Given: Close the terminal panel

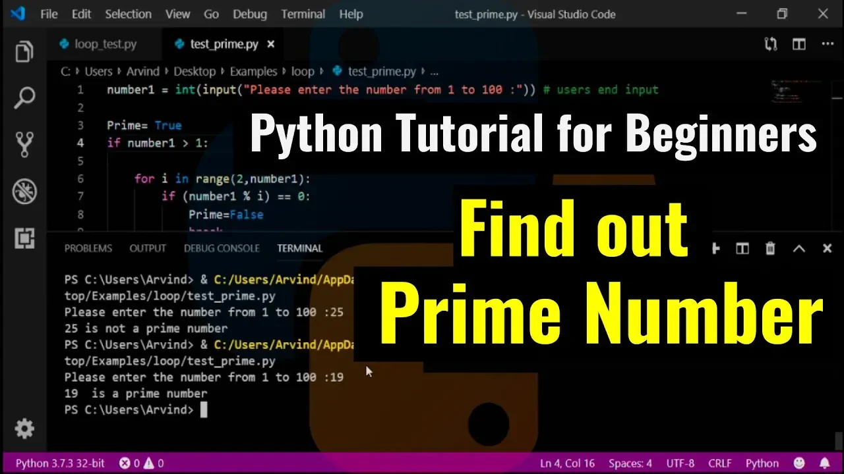Looking at the screenshot, I should pyautogui.click(x=827, y=248).
